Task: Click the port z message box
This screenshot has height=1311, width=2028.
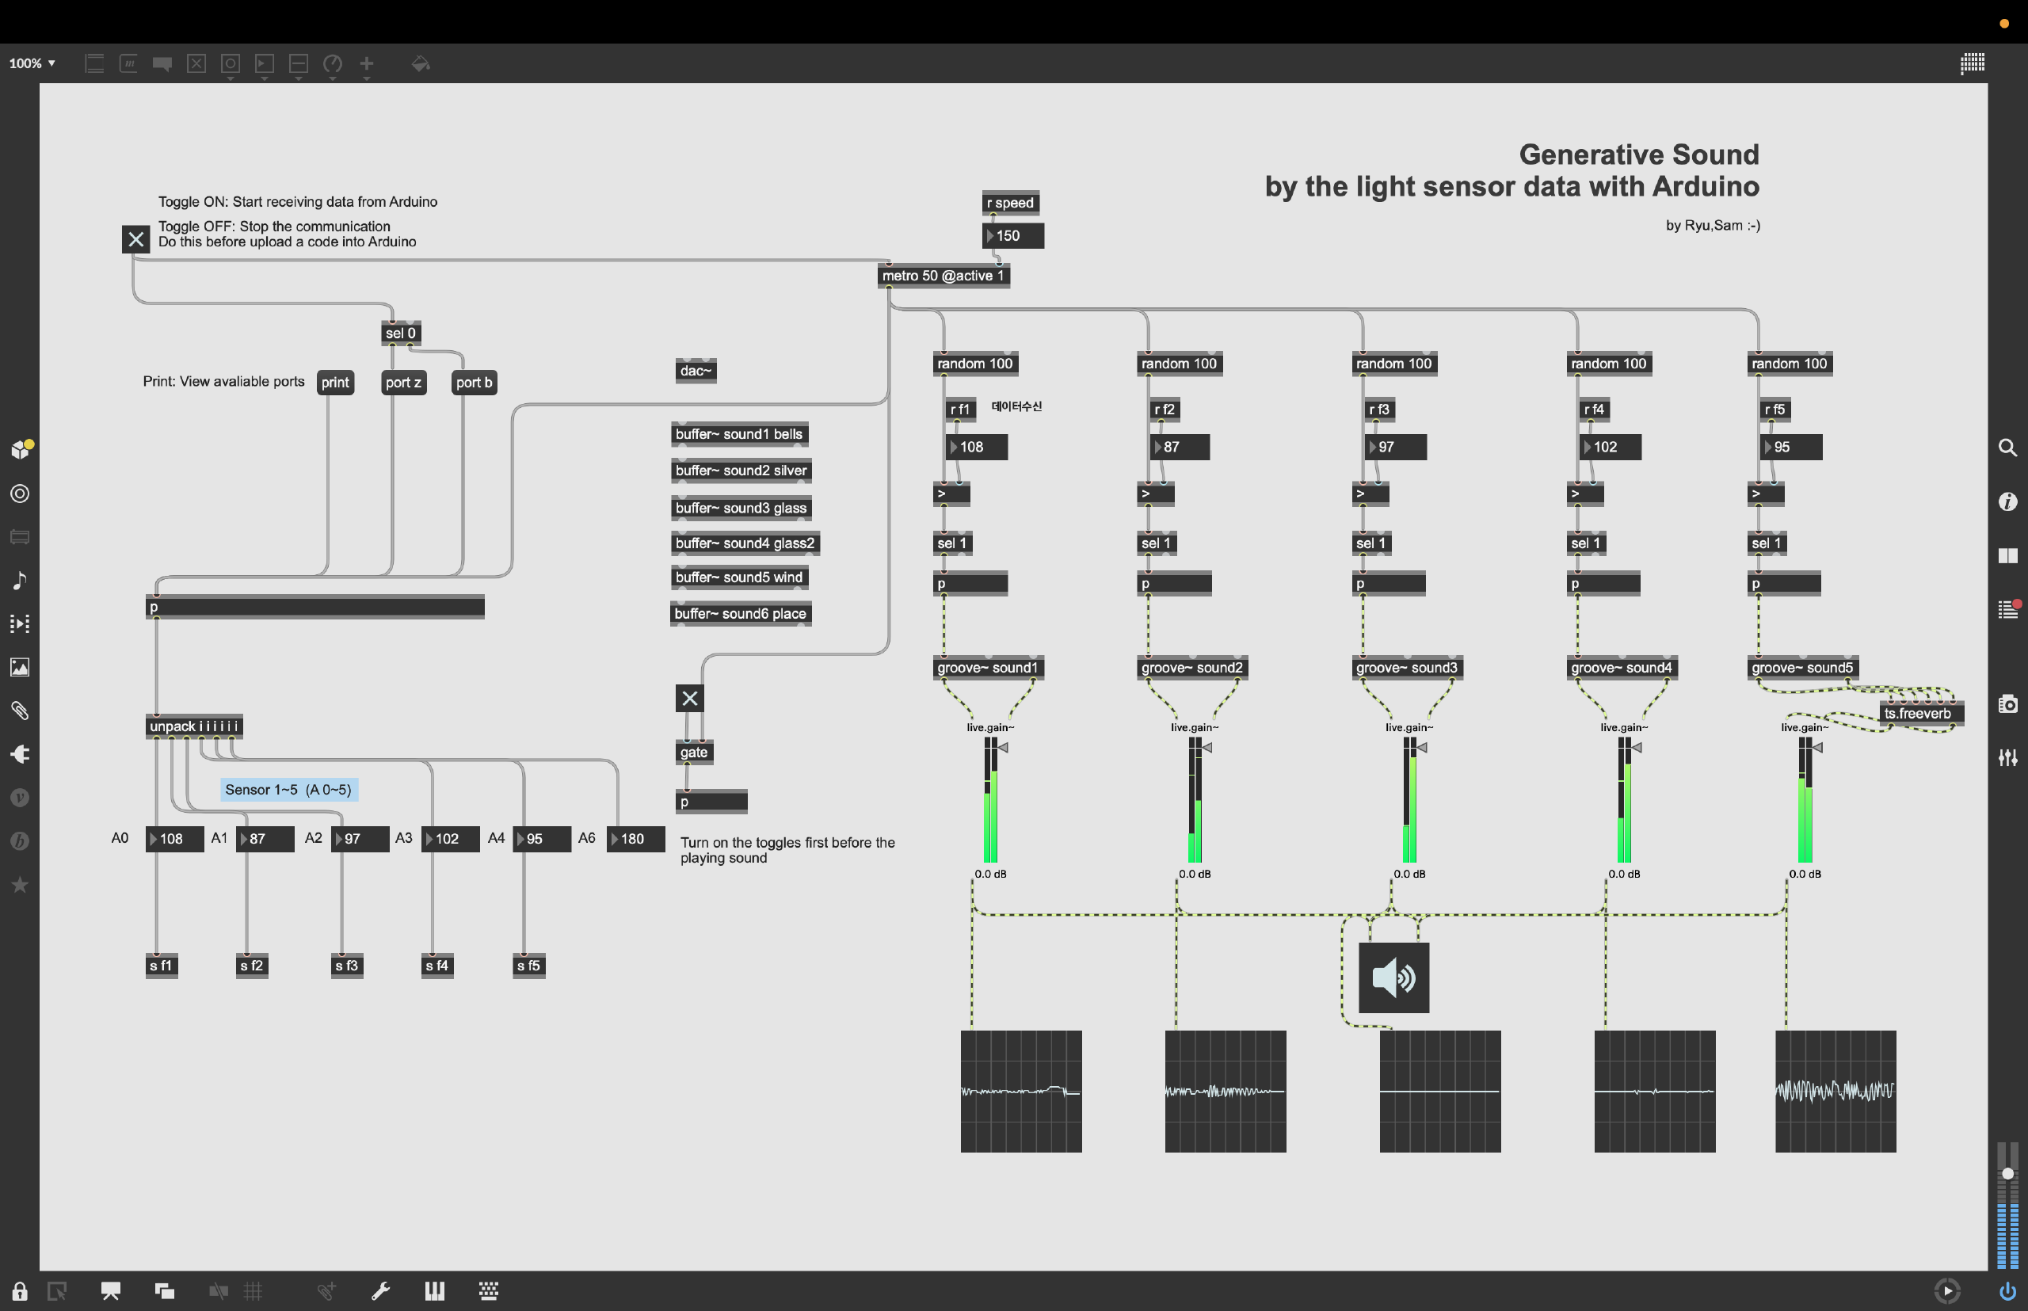Action: tap(402, 383)
